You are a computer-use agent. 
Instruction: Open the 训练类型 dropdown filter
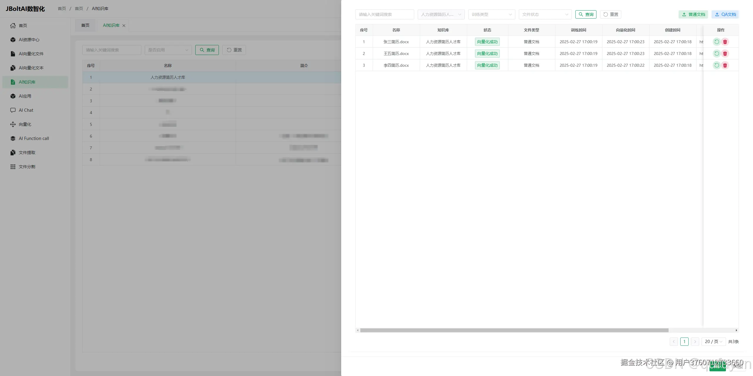tap(492, 14)
